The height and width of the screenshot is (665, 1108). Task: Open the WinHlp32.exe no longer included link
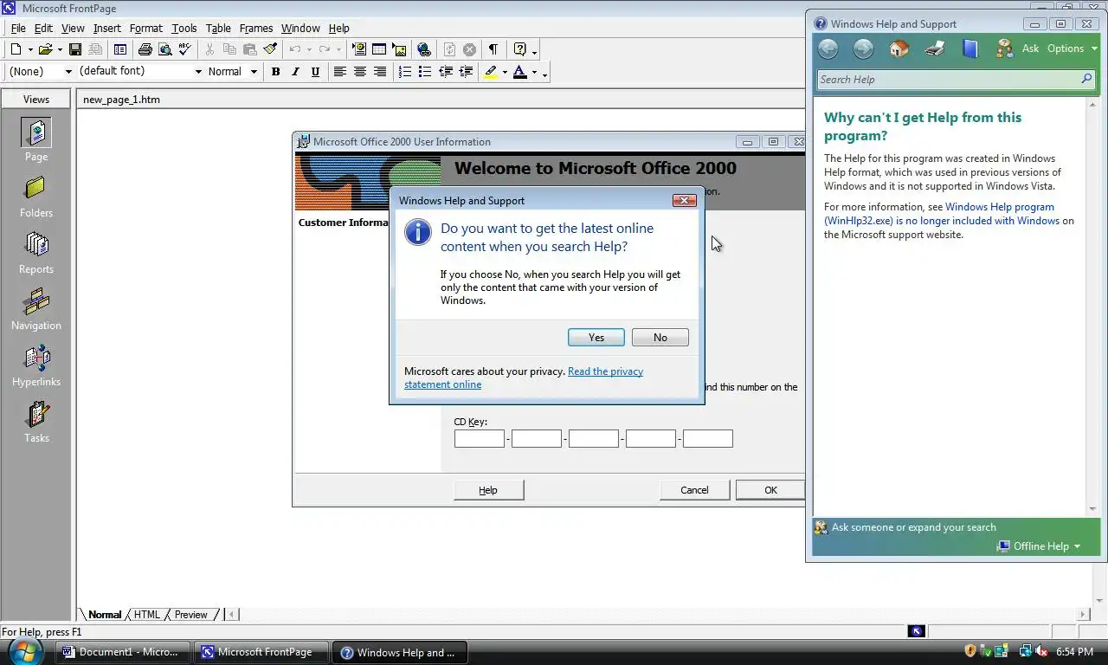tap(942, 214)
